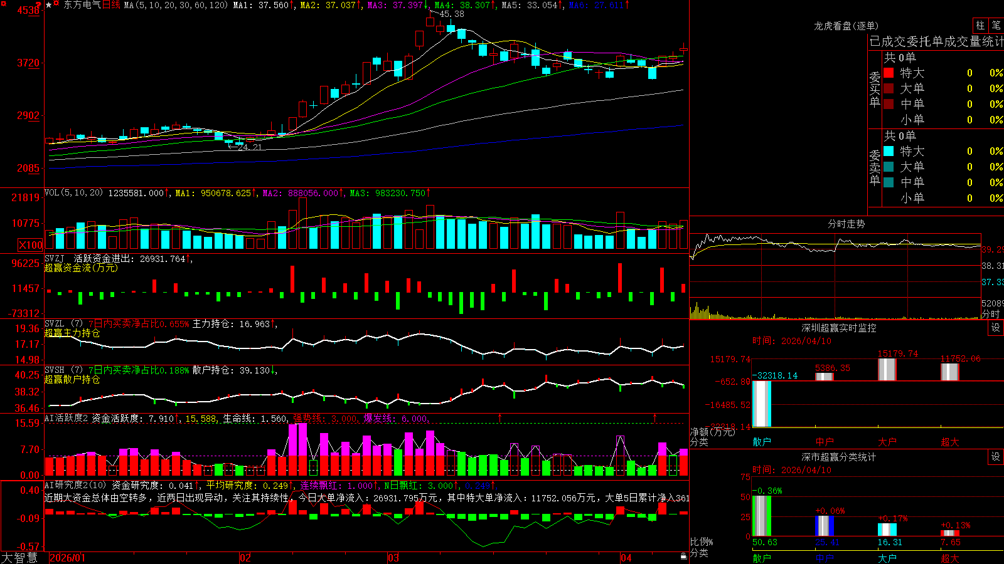Click the teal 中单 sell-order swatch
Screen dimensions: 1004x564
click(889, 182)
